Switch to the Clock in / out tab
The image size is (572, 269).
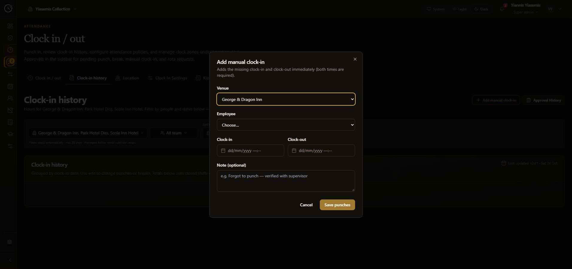pyautogui.click(x=44, y=78)
